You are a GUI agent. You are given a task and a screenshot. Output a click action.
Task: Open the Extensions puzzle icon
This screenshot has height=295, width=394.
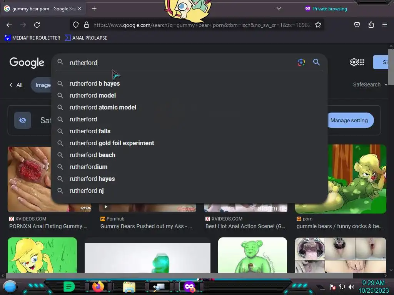click(x=371, y=25)
